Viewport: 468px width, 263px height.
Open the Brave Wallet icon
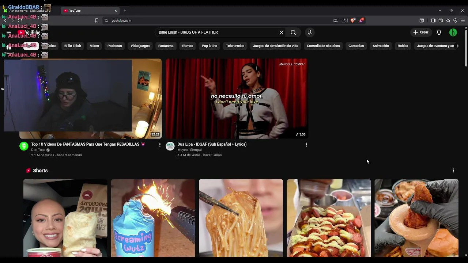pyautogui.click(x=441, y=20)
